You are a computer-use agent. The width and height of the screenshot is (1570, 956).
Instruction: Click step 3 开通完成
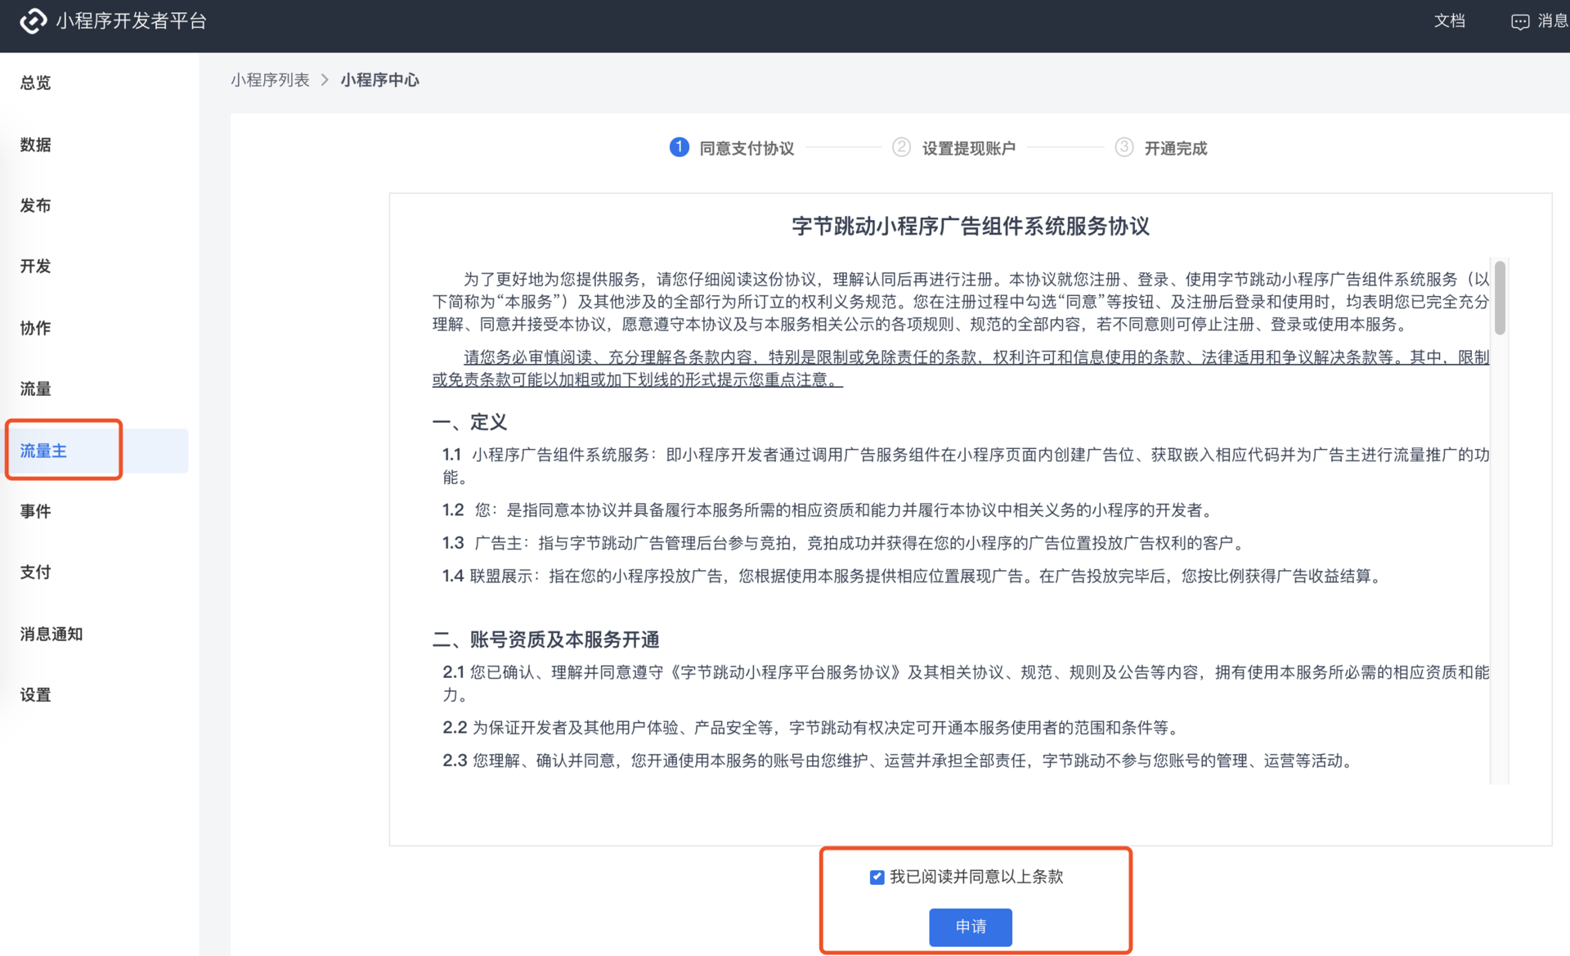click(1124, 147)
